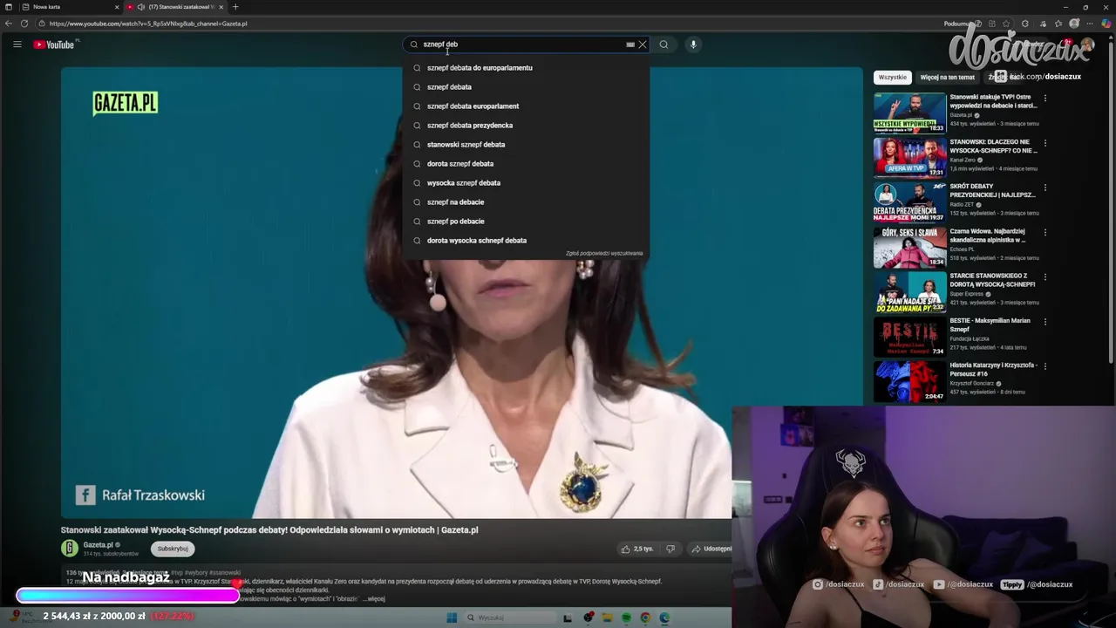Open options menu for 'BESTIE' video

(x=1045, y=322)
